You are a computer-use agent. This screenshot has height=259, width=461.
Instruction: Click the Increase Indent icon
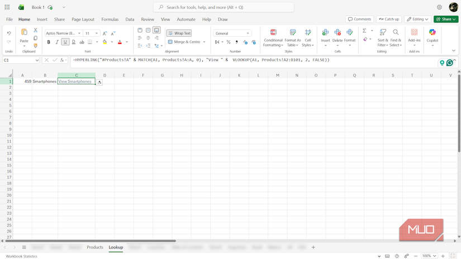[x=148, y=46]
